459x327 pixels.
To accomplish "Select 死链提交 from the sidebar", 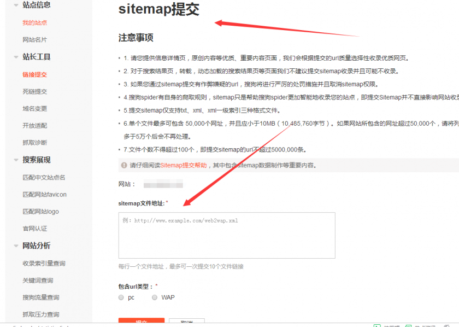I will [x=34, y=91].
